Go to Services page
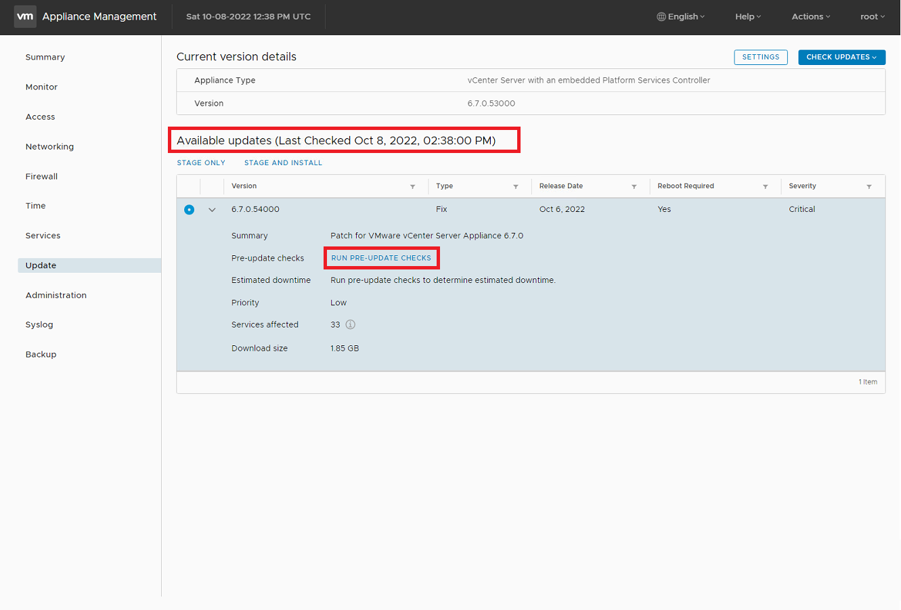 (43, 236)
